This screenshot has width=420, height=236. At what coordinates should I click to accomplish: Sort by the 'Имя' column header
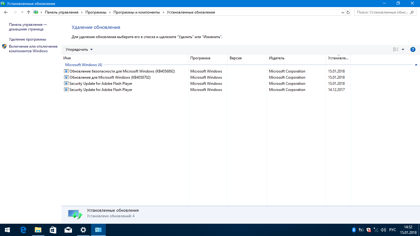pos(125,58)
